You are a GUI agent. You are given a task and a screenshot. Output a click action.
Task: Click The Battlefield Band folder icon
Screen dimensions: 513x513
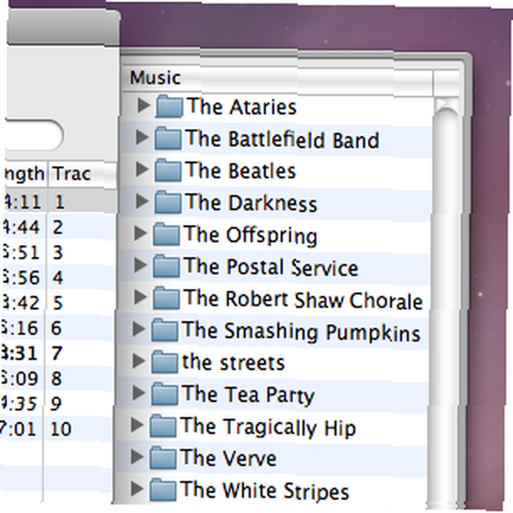click(168, 138)
